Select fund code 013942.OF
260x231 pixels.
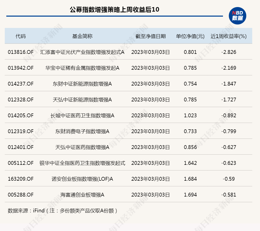pos(21,68)
